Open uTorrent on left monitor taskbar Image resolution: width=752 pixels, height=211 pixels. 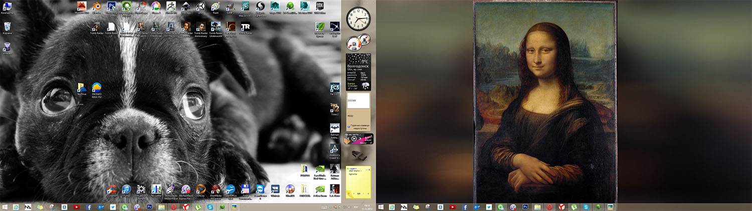coord(198,206)
